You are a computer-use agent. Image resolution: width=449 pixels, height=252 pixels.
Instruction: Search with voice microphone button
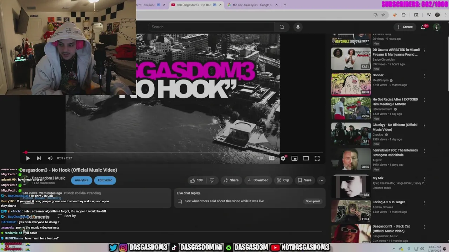click(298, 27)
